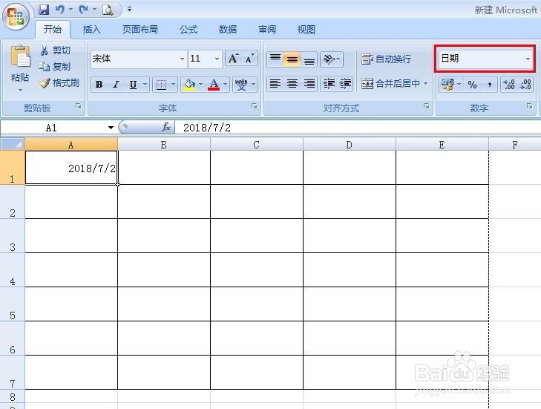
Task: Open the 宋体 font name dropdown
Action: pos(182,59)
